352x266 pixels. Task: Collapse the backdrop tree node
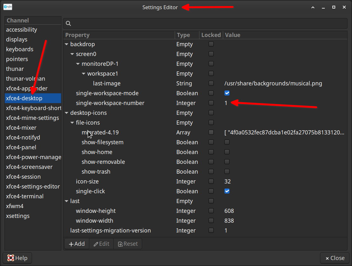66,44
